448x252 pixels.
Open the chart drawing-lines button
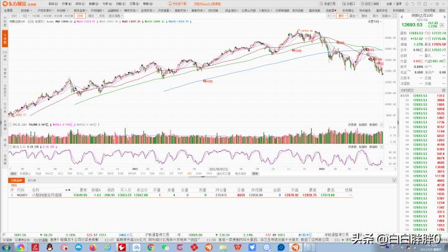coord(364,16)
